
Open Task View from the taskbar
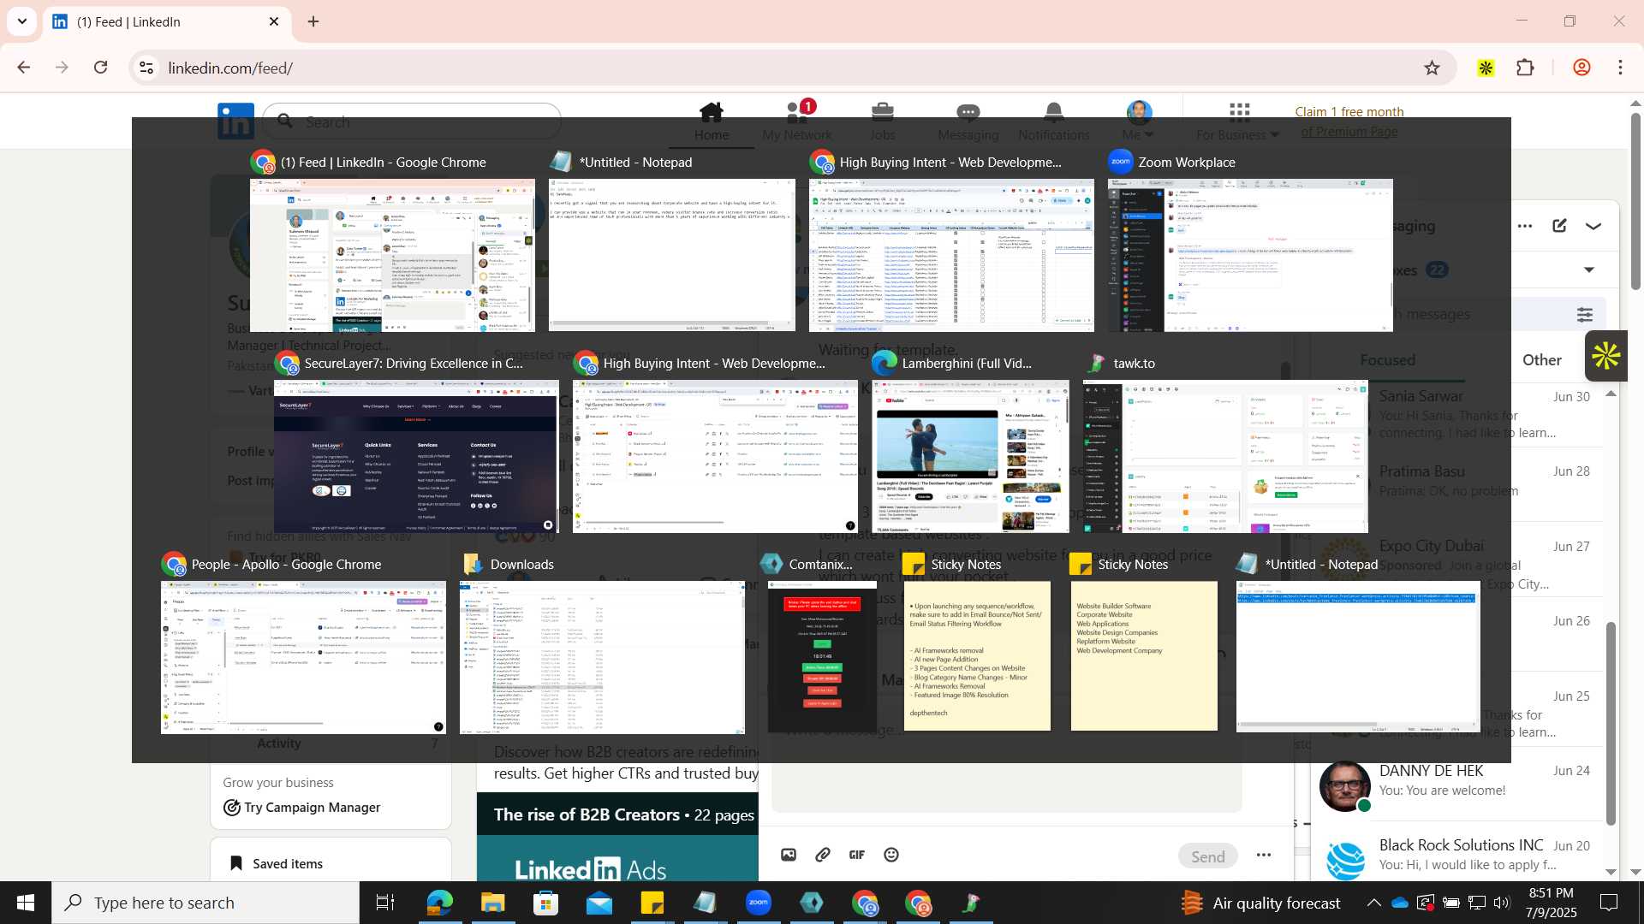coord(385,903)
